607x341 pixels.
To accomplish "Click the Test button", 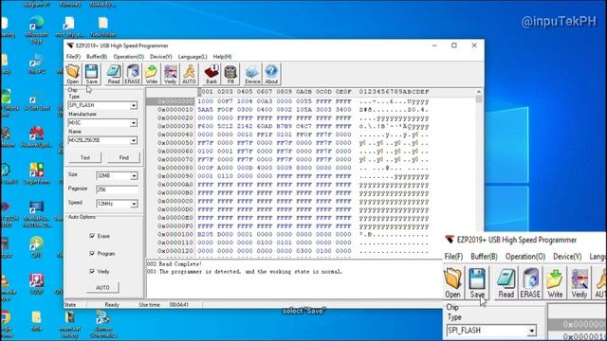I will pyautogui.click(x=85, y=158).
